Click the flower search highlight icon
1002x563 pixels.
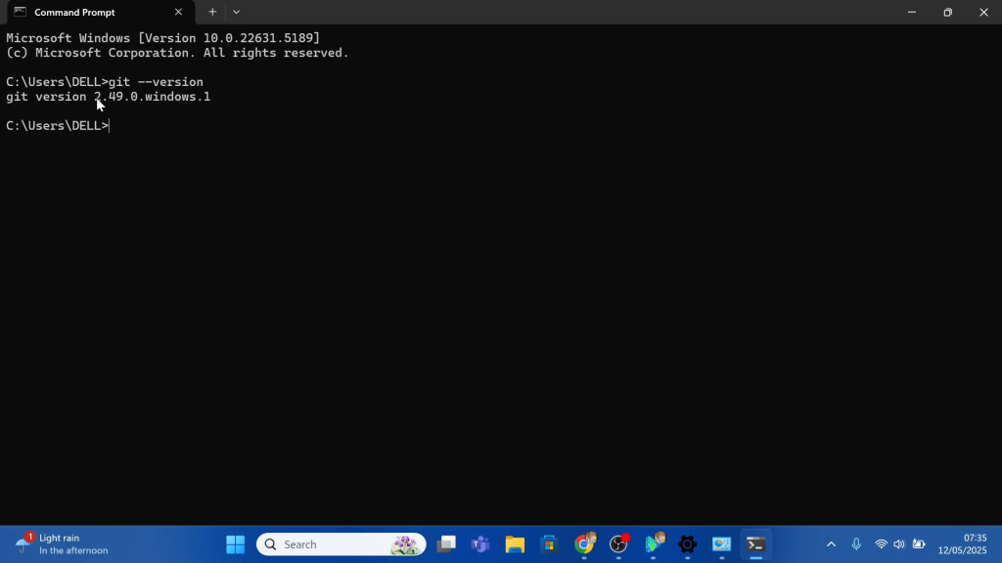tap(404, 544)
